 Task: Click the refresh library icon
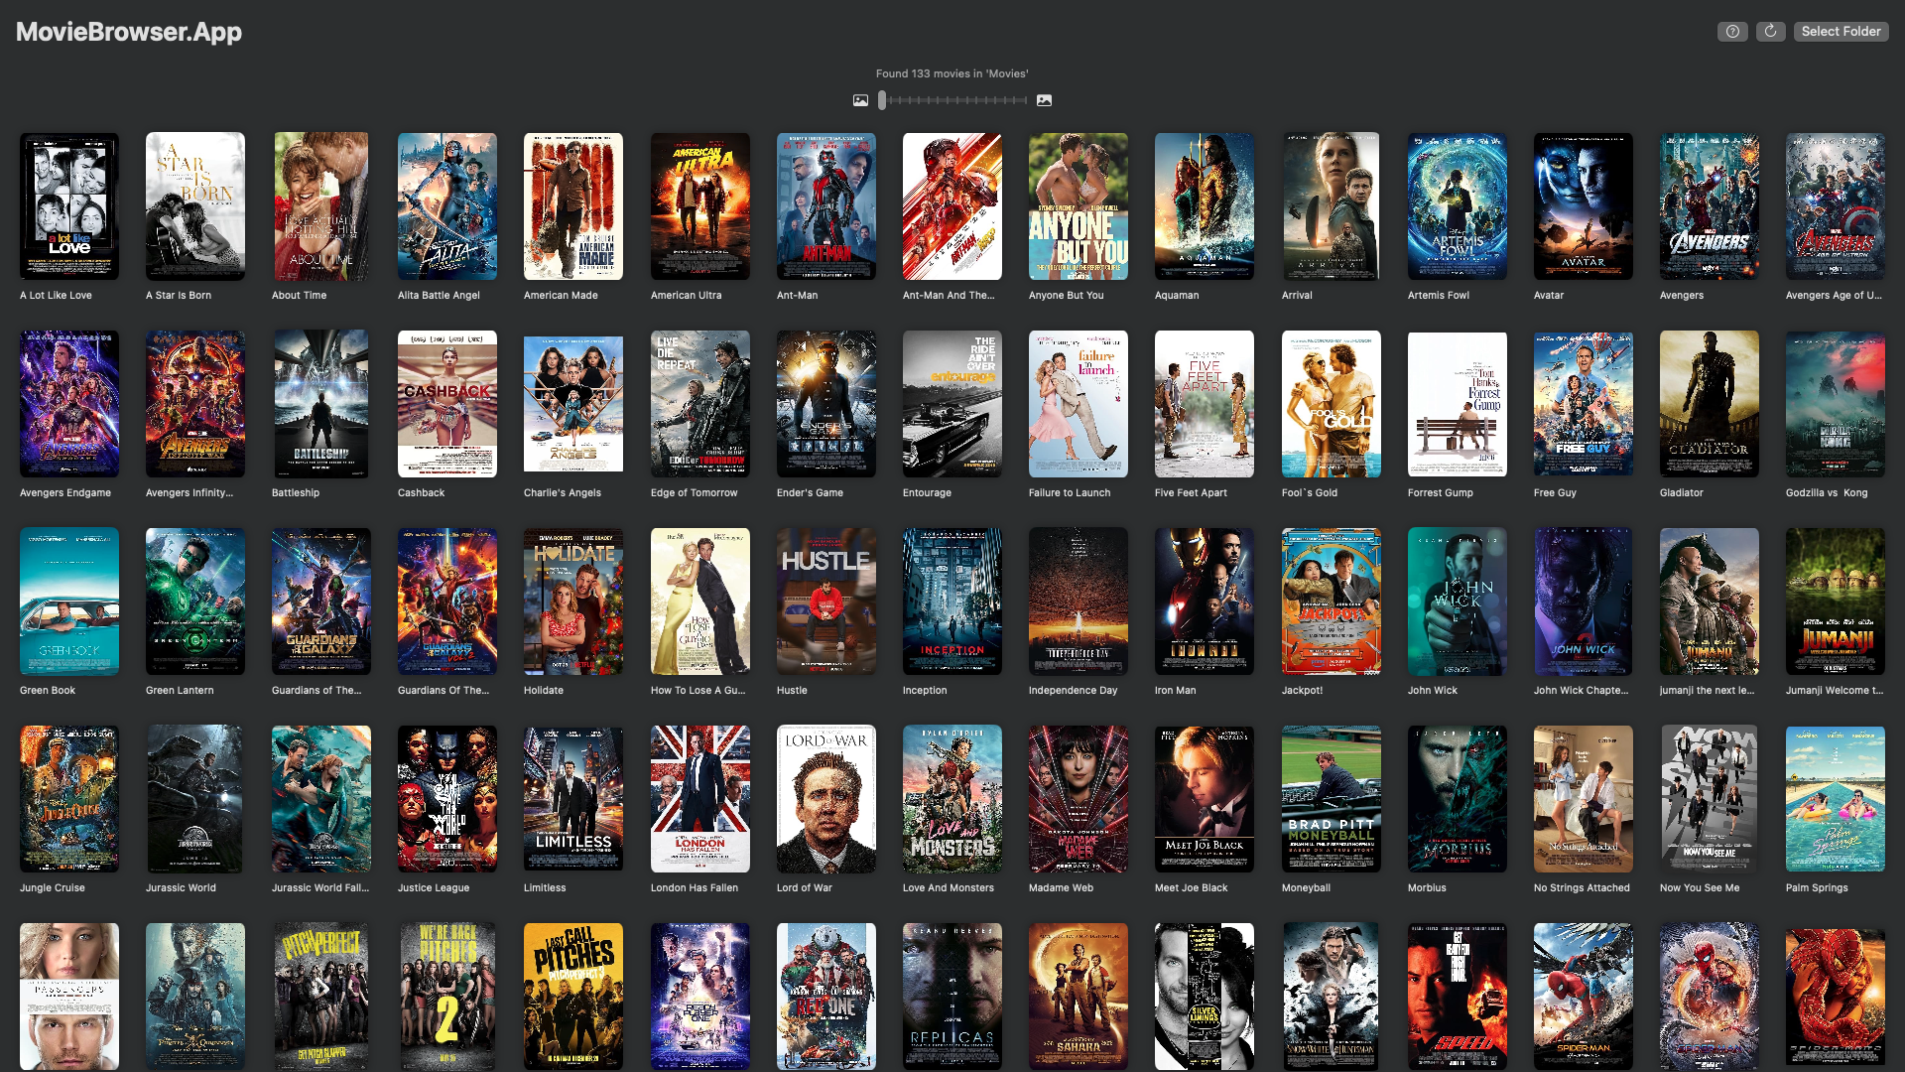(1771, 32)
